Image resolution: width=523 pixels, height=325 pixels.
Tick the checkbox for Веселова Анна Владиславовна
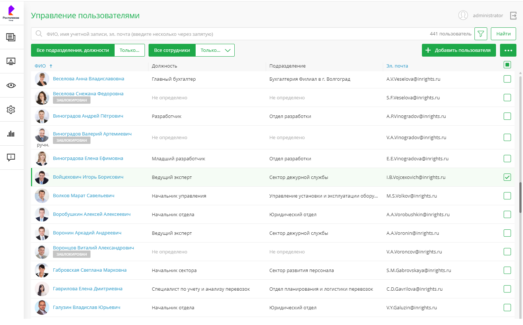pyautogui.click(x=507, y=79)
